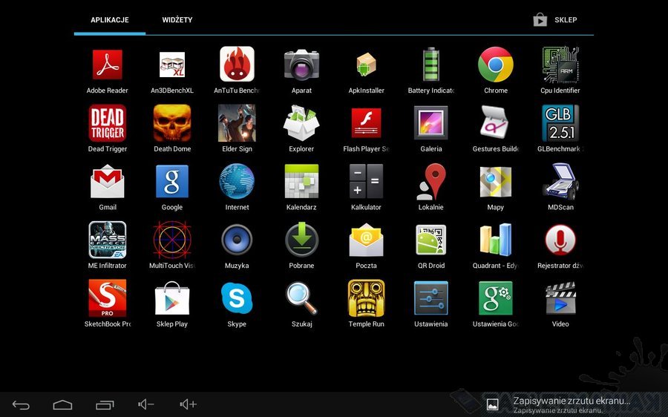668x417 pixels.
Task: Open Sklep Play store app
Action: point(172,298)
